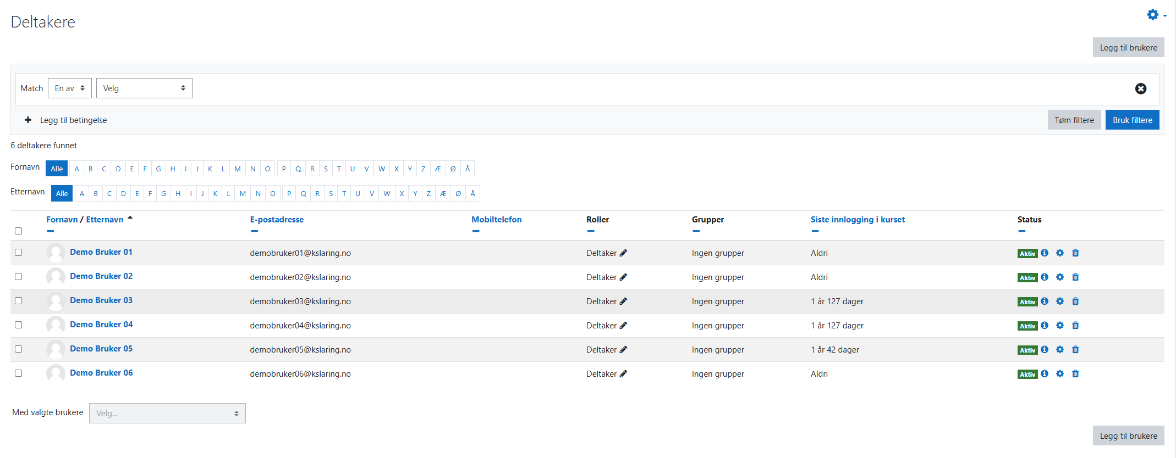The image size is (1176, 458).
Task: Open enrolment settings gear for Demo Bruker 03
Action: (1060, 301)
